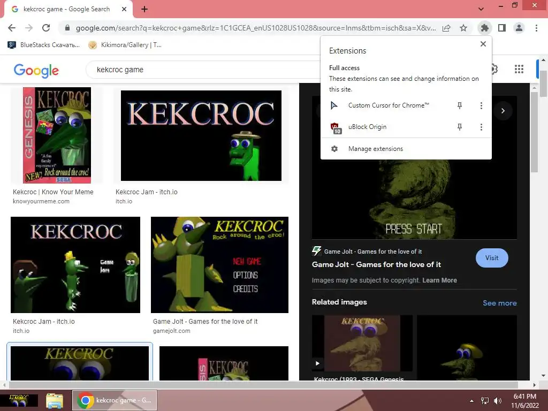Open the volume tray icon
The height and width of the screenshot is (411, 548).
[x=497, y=401]
